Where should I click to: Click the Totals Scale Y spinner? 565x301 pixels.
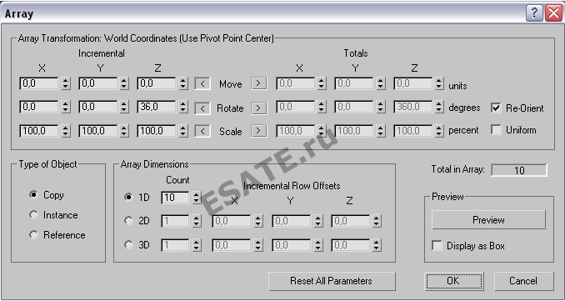[381, 131]
